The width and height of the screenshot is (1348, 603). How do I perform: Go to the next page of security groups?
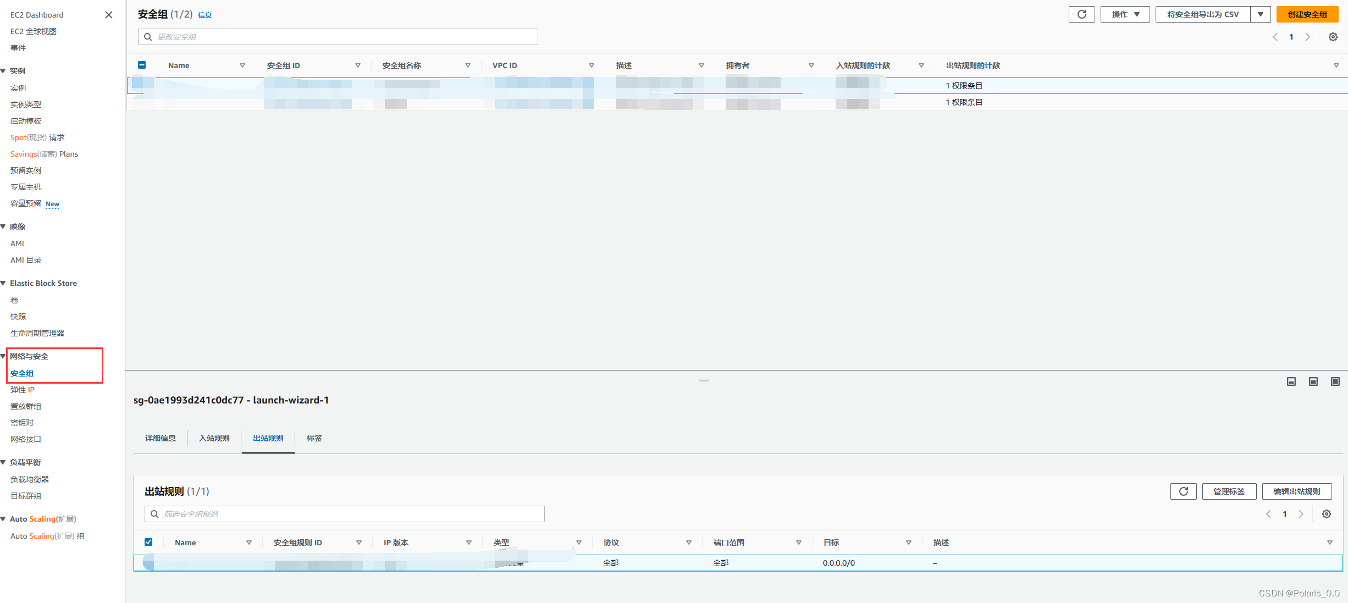[x=1308, y=37]
